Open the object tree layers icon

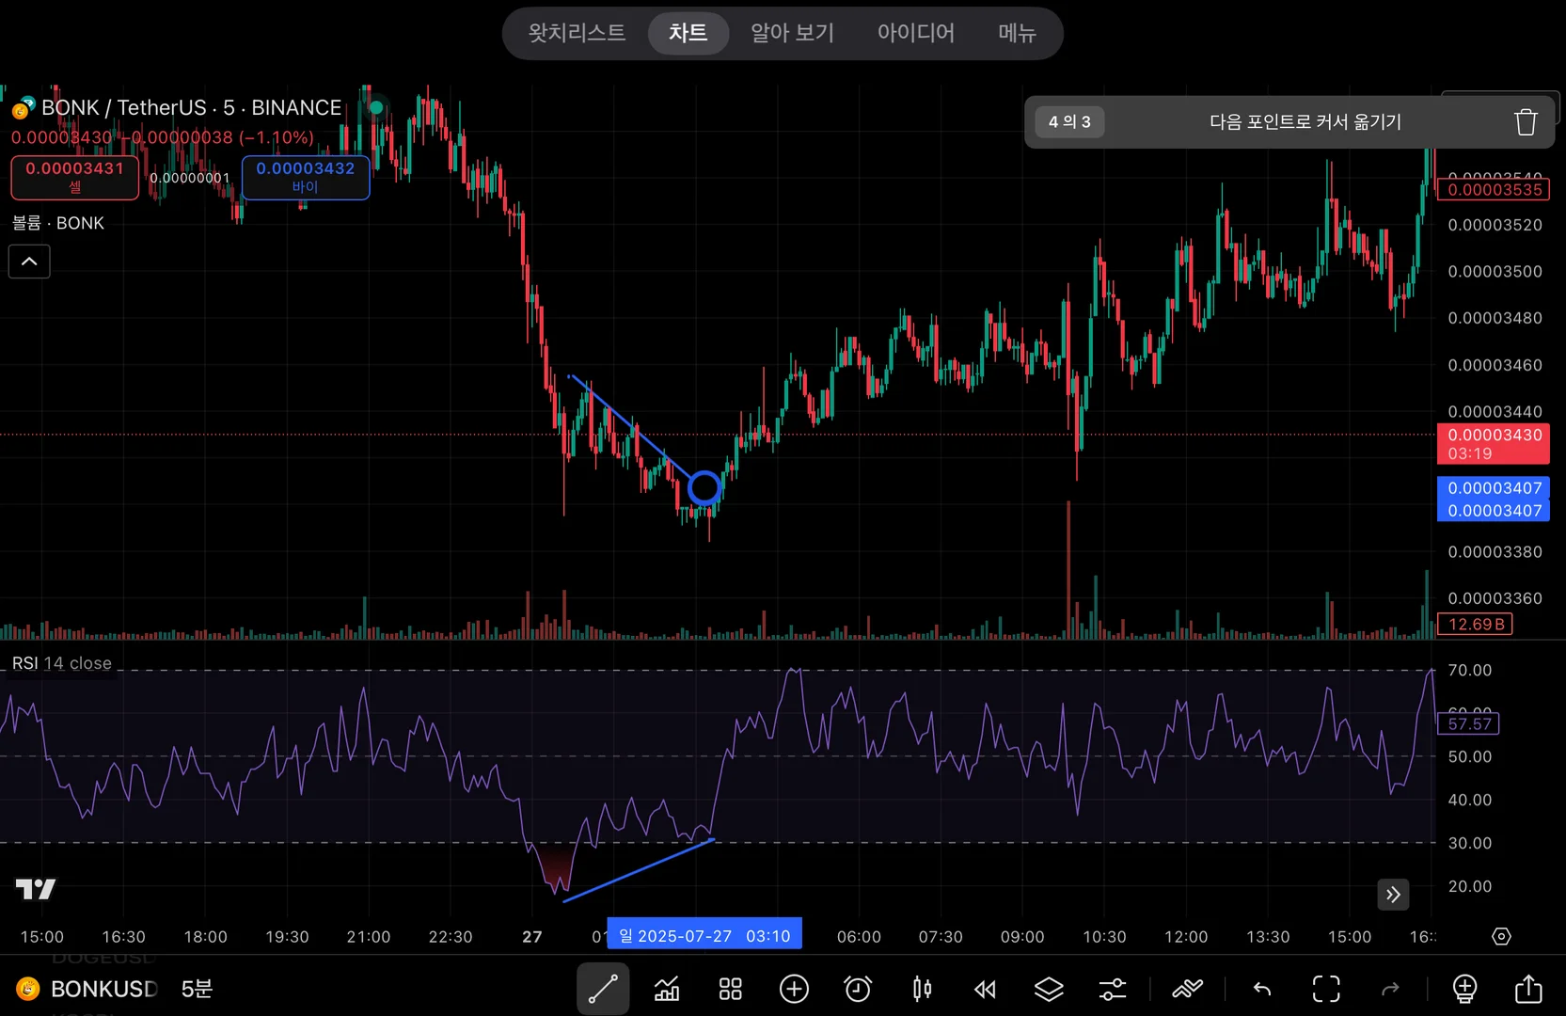click(1049, 989)
